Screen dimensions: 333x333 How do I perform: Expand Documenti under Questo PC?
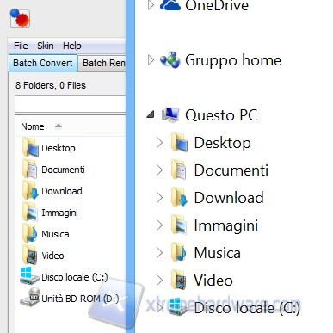pos(160,170)
